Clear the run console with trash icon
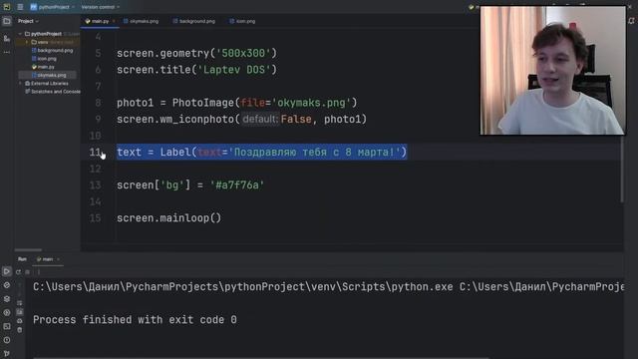This screenshot has width=638, height=359. click(20, 330)
